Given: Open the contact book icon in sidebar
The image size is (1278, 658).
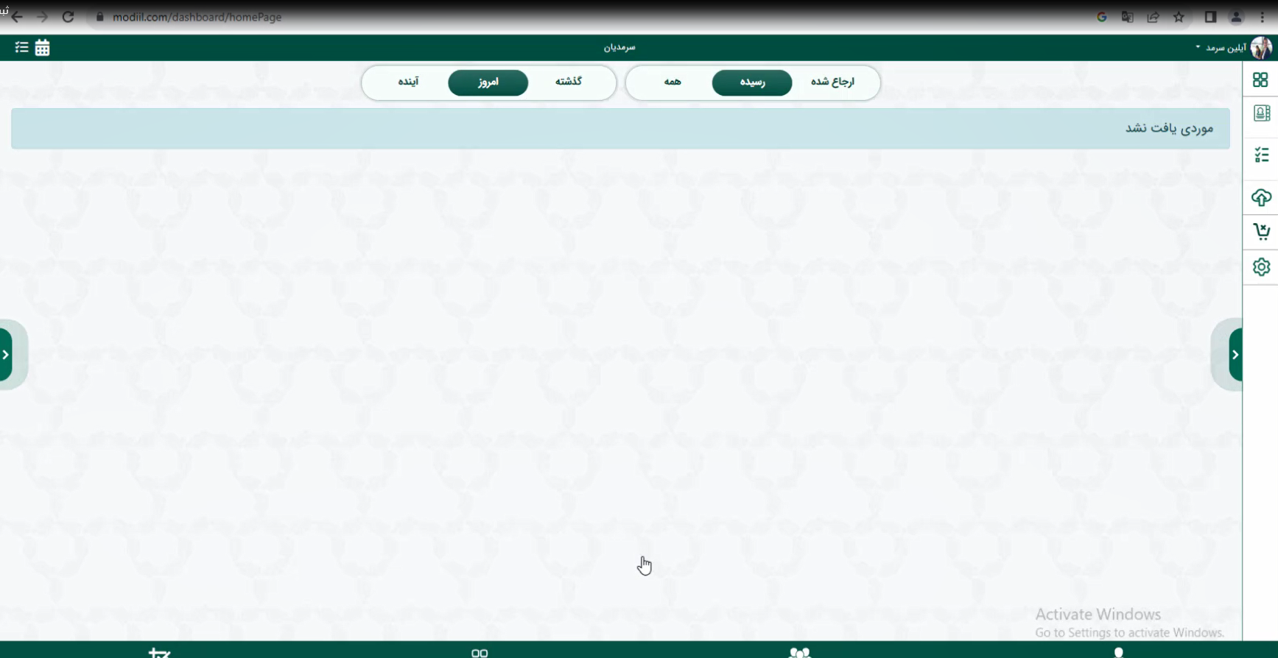Looking at the screenshot, I should (x=1261, y=113).
